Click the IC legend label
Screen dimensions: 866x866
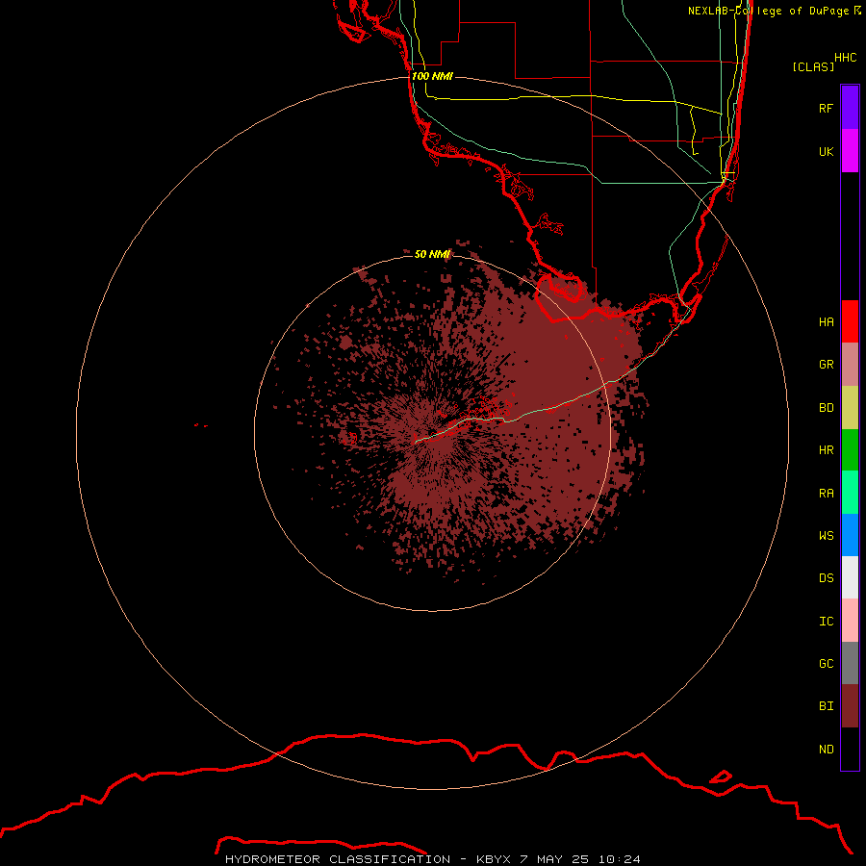(826, 622)
